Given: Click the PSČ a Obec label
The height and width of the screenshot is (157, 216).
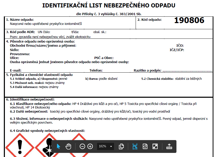Looking at the screenshot, I should point(104,58).
